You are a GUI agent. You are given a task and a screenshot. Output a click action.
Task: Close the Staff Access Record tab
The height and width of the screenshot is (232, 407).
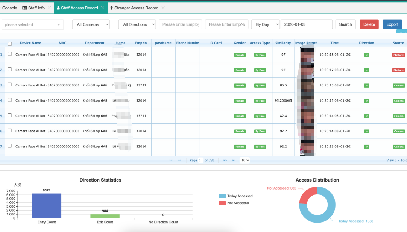(x=103, y=8)
